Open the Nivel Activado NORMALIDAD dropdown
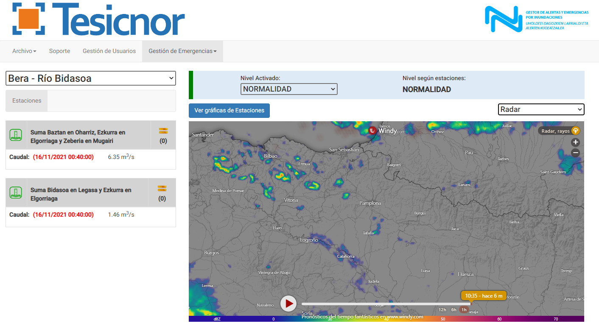 coord(289,89)
